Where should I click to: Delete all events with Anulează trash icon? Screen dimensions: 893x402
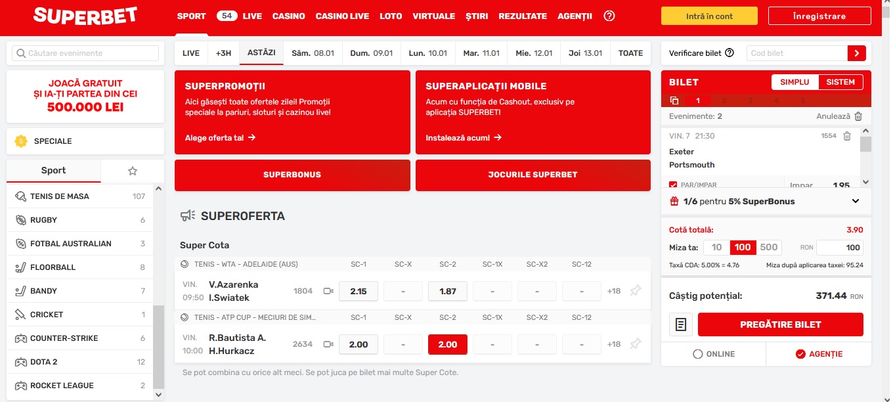(858, 116)
